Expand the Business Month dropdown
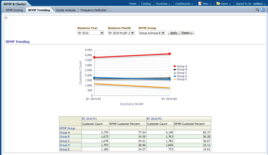Image resolution: width=268 pixels, height=155 pixels. click(x=132, y=33)
